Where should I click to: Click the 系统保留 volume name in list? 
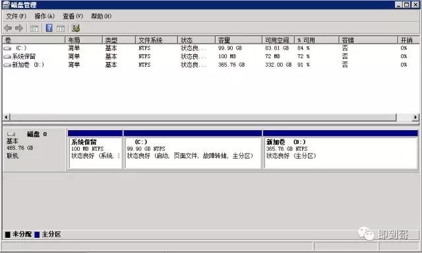24,57
